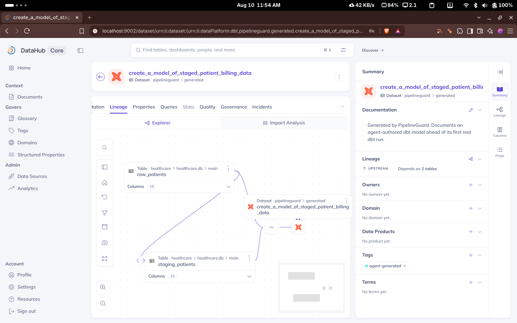Edit documentation with pencil icon

(471, 110)
